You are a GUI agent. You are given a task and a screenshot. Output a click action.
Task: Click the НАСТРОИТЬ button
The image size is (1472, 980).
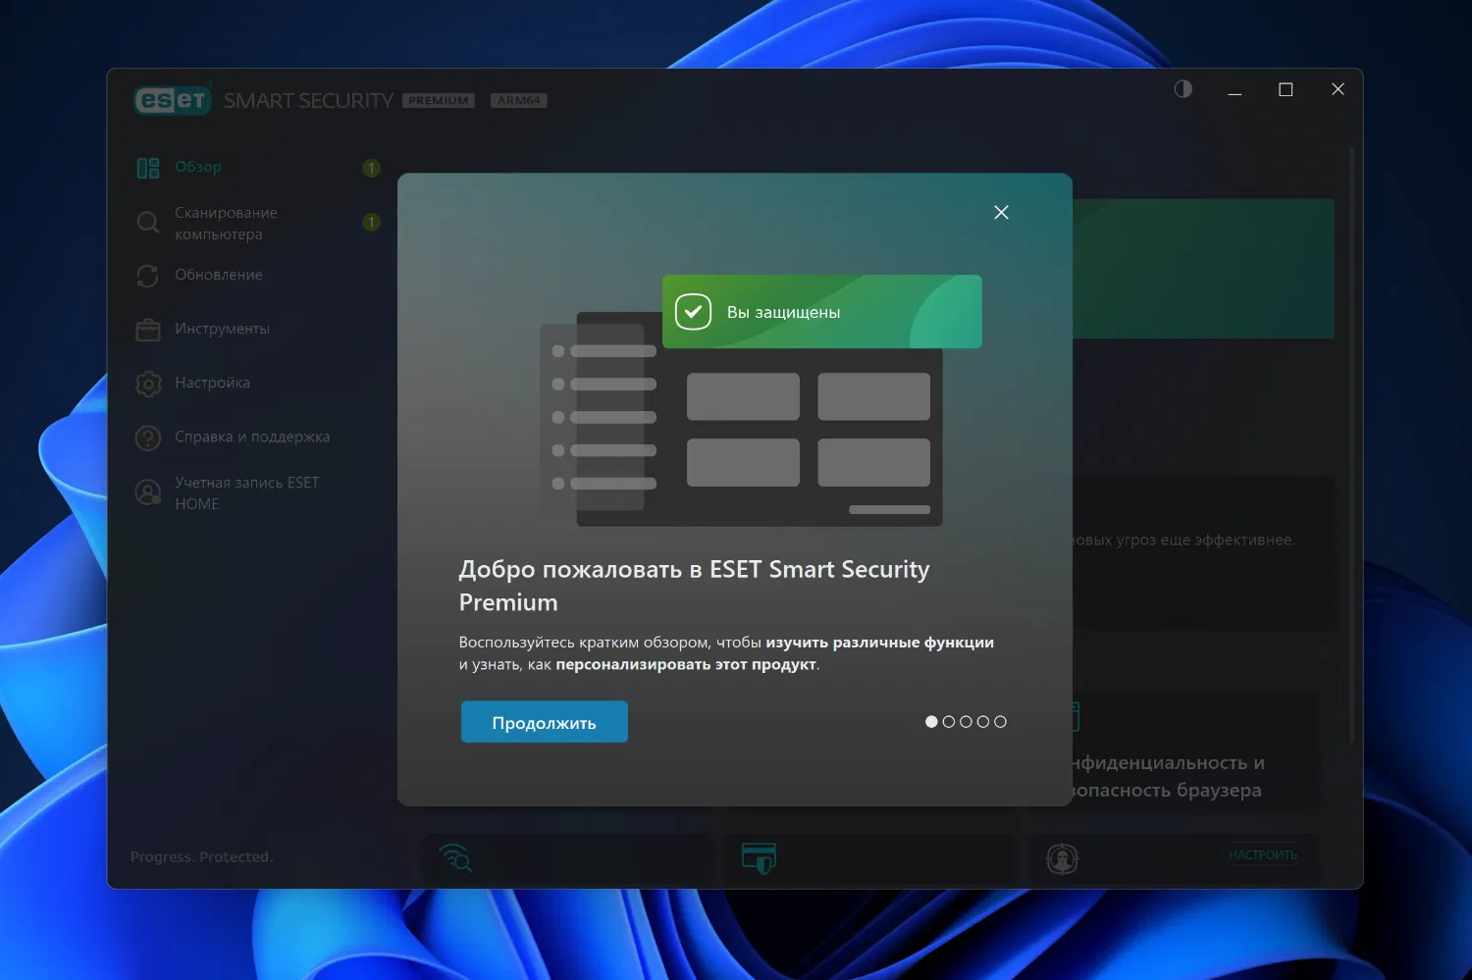[1263, 855]
